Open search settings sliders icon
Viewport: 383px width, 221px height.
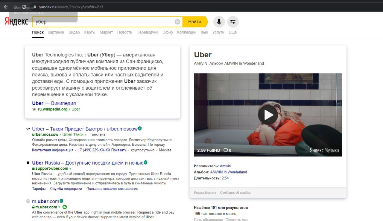(233, 22)
